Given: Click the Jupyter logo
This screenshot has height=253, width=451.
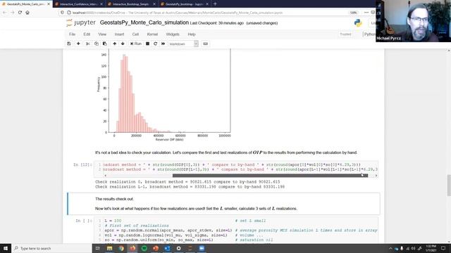Looking at the screenshot, I should tap(81, 22).
